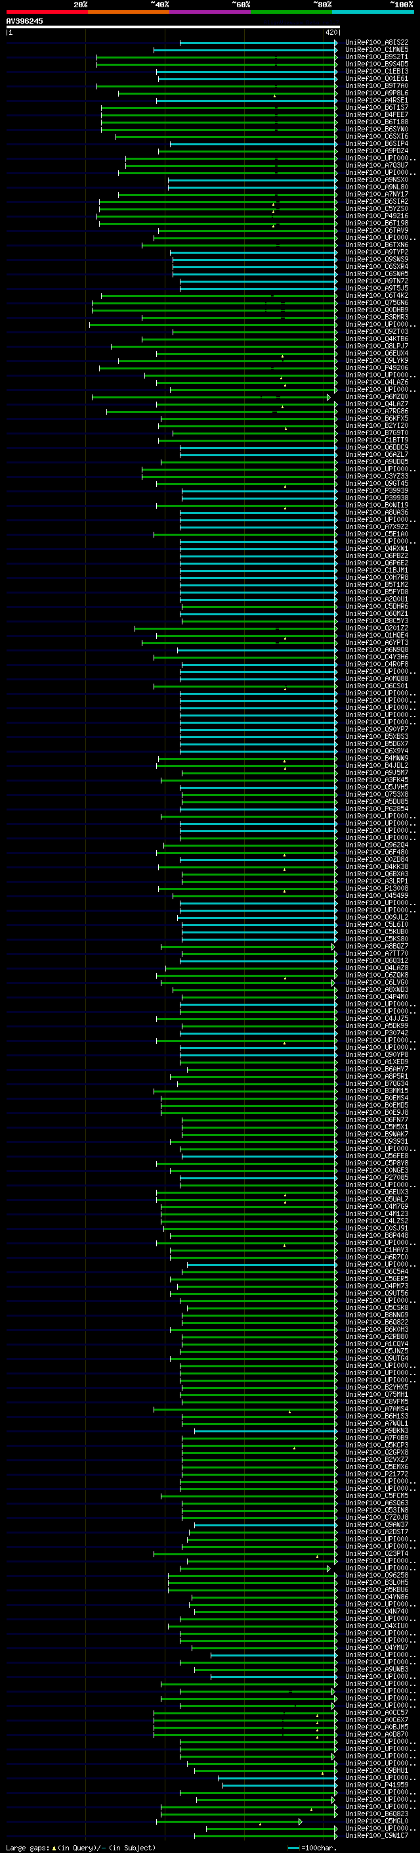Image resolution: width=420 pixels, height=1853 pixels.
Task: Select hit label UniRef100_C3YZ33
Action: click(x=377, y=476)
